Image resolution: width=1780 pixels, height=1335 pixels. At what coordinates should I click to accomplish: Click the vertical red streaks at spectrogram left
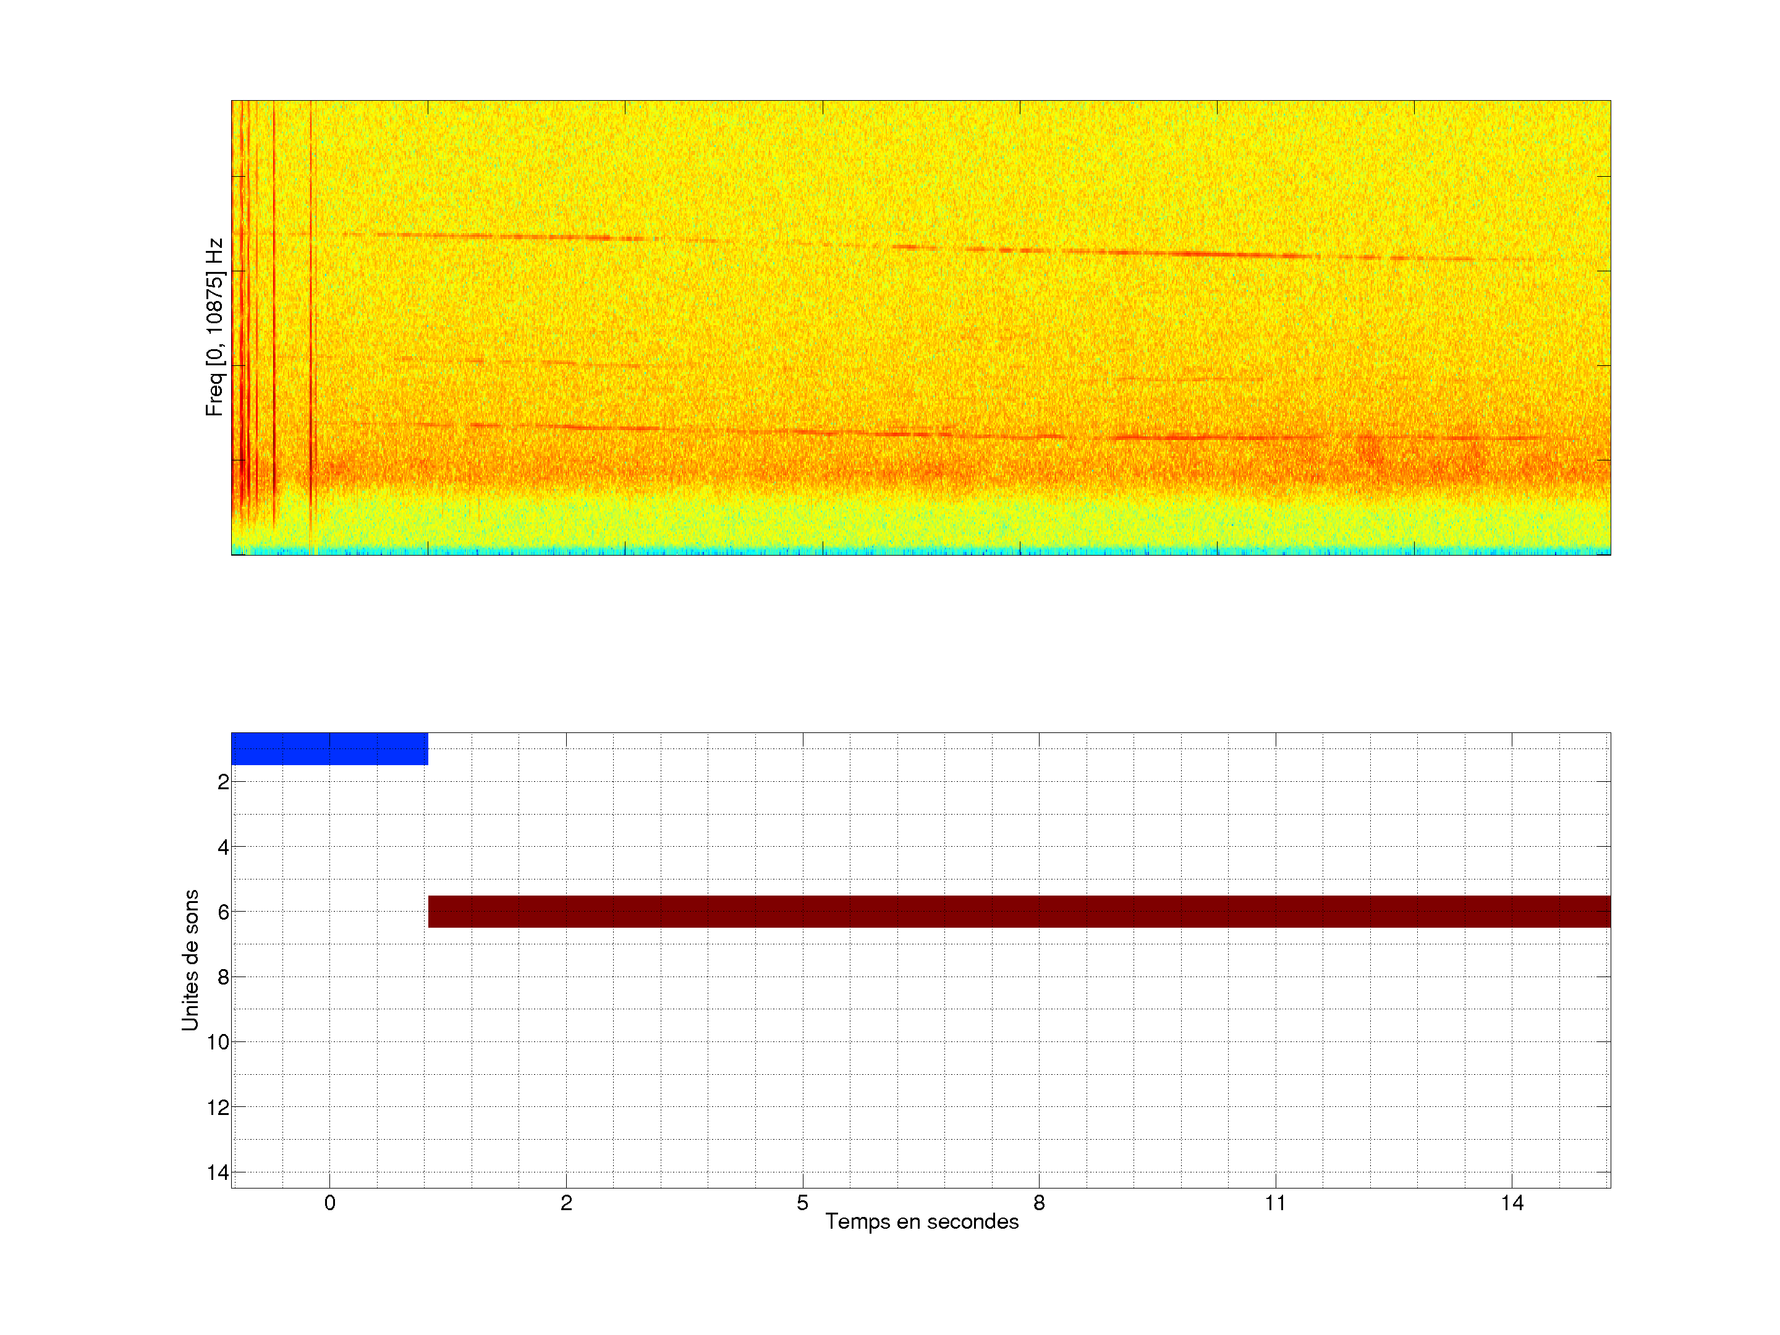point(243,322)
